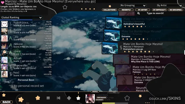Click the four-diamond icon in bottom bar
Viewport: 185px width, 104px height.
69,98
